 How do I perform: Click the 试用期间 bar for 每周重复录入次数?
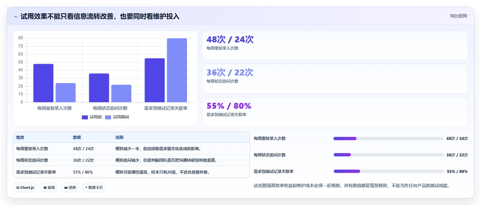66,93
